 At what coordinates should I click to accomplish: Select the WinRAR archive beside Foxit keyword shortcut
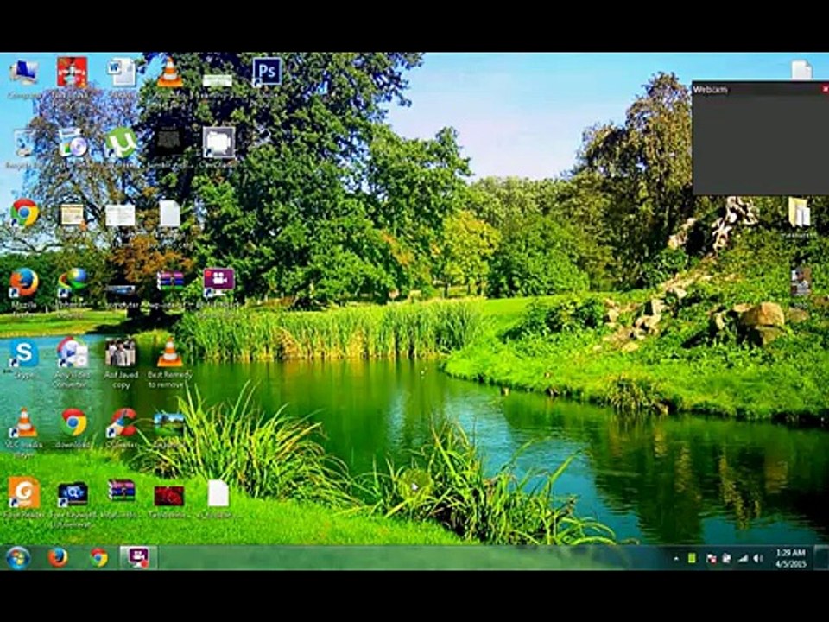click(x=121, y=490)
